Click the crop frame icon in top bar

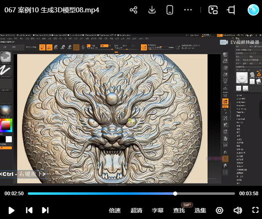(231, 10)
